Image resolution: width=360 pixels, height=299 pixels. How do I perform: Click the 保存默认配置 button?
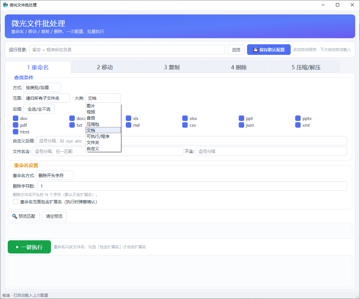pyautogui.click(x=269, y=50)
